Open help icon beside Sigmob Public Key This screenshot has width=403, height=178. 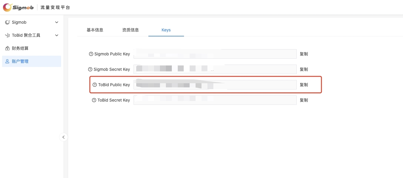[91, 54]
